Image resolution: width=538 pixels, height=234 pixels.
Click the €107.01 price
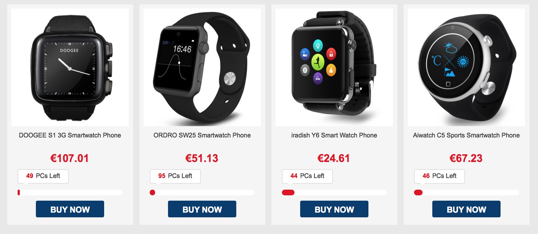(x=70, y=158)
